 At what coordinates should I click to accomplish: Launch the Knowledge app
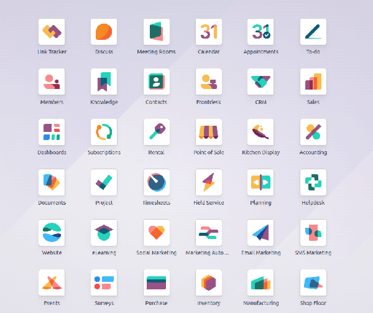tap(104, 82)
